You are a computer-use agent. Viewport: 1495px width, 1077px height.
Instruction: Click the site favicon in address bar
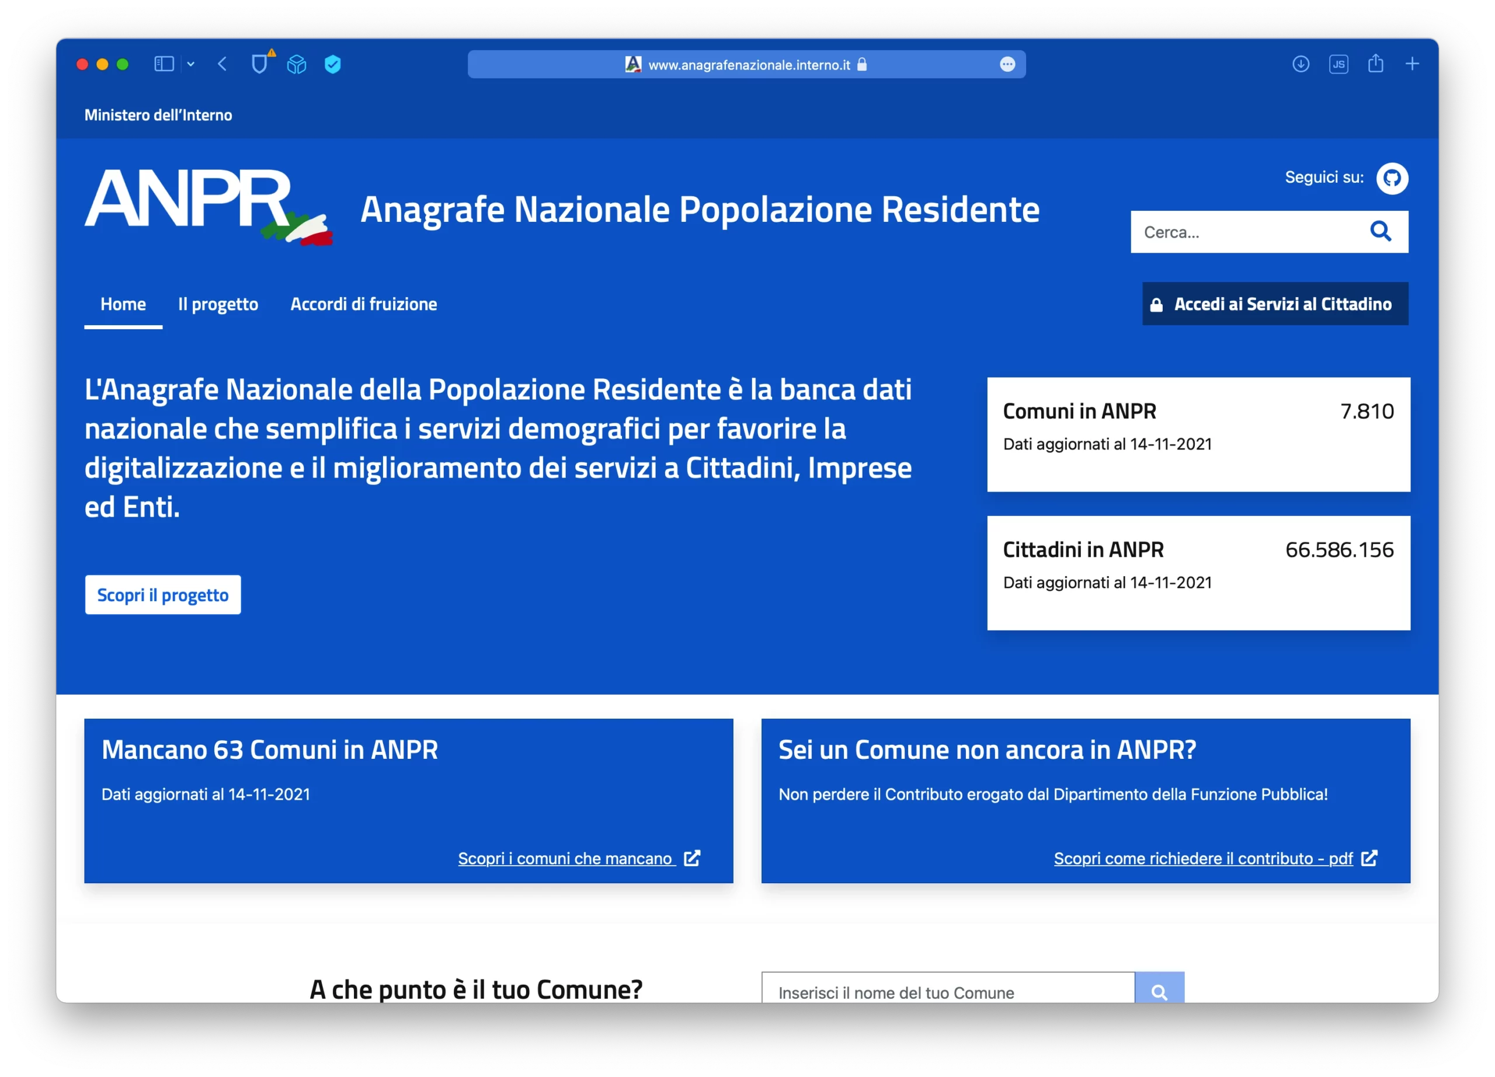pos(633,65)
